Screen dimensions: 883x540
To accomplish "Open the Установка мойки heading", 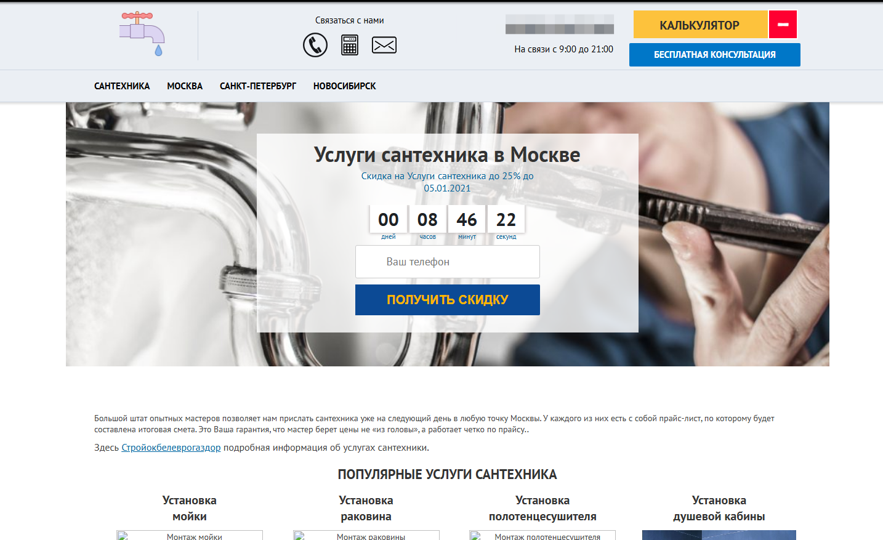I will click(190, 508).
